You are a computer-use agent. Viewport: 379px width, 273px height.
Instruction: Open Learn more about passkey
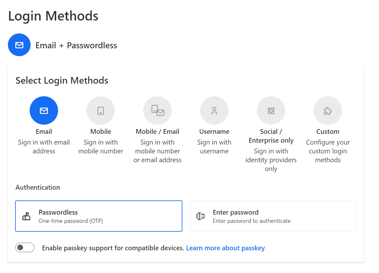225,248
